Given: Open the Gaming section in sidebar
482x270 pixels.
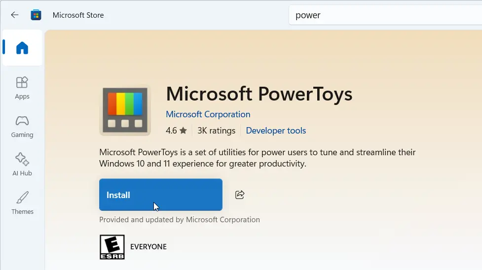Looking at the screenshot, I should [x=22, y=127].
